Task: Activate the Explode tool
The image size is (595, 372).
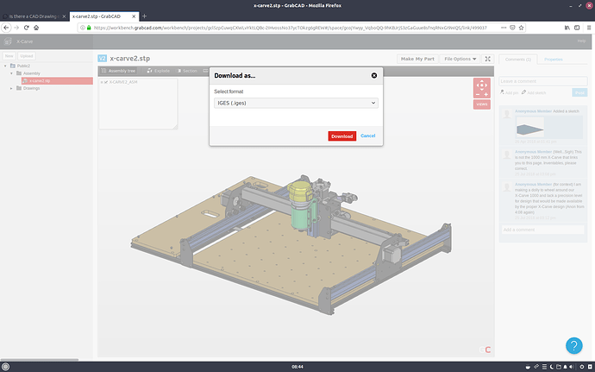Action: 159,71
